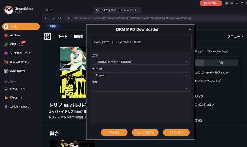
Task: Click the キャンセル button
Action: 114,133
